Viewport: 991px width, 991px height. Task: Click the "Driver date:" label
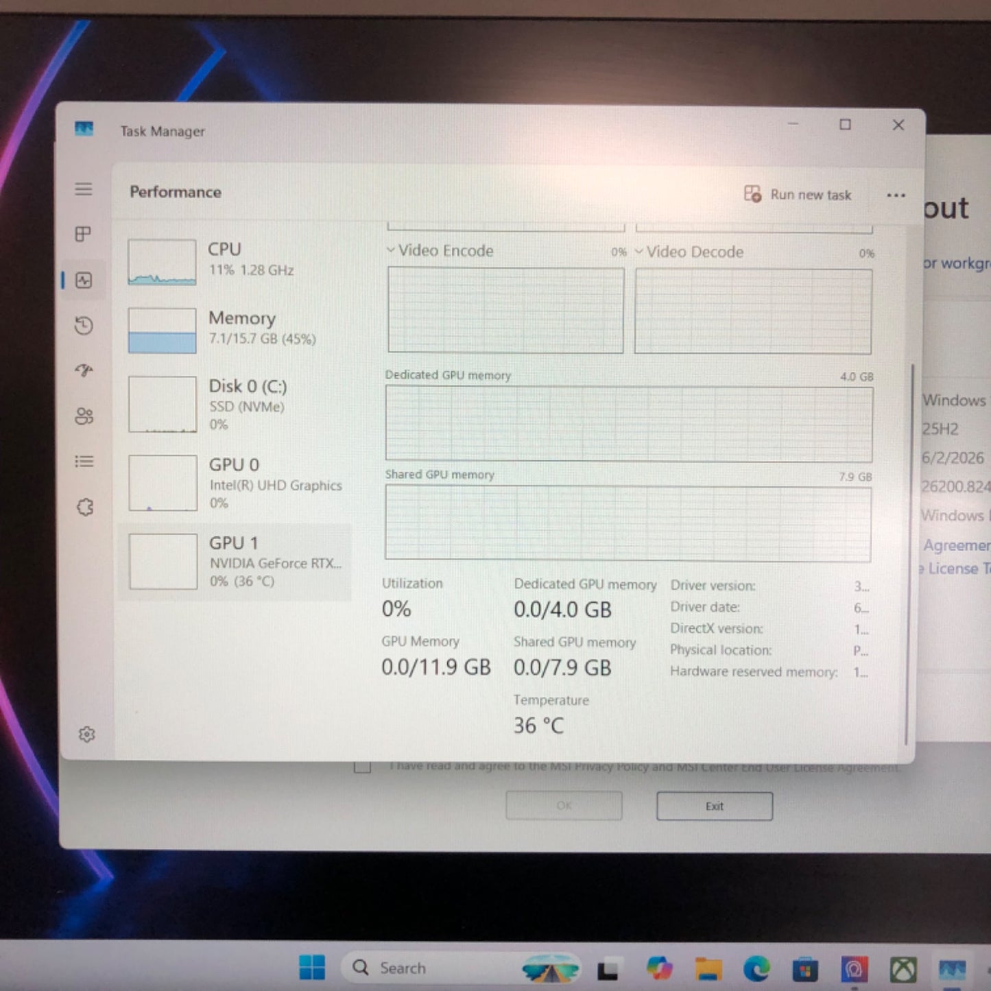pyautogui.click(x=705, y=607)
